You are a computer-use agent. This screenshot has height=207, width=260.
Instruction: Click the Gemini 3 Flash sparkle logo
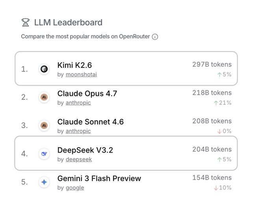click(44, 182)
